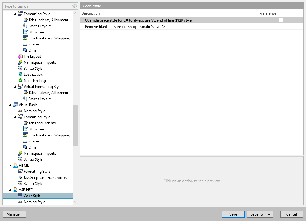Collapse the Visual Basic tree node

pyautogui.click(x=10, y=105)
